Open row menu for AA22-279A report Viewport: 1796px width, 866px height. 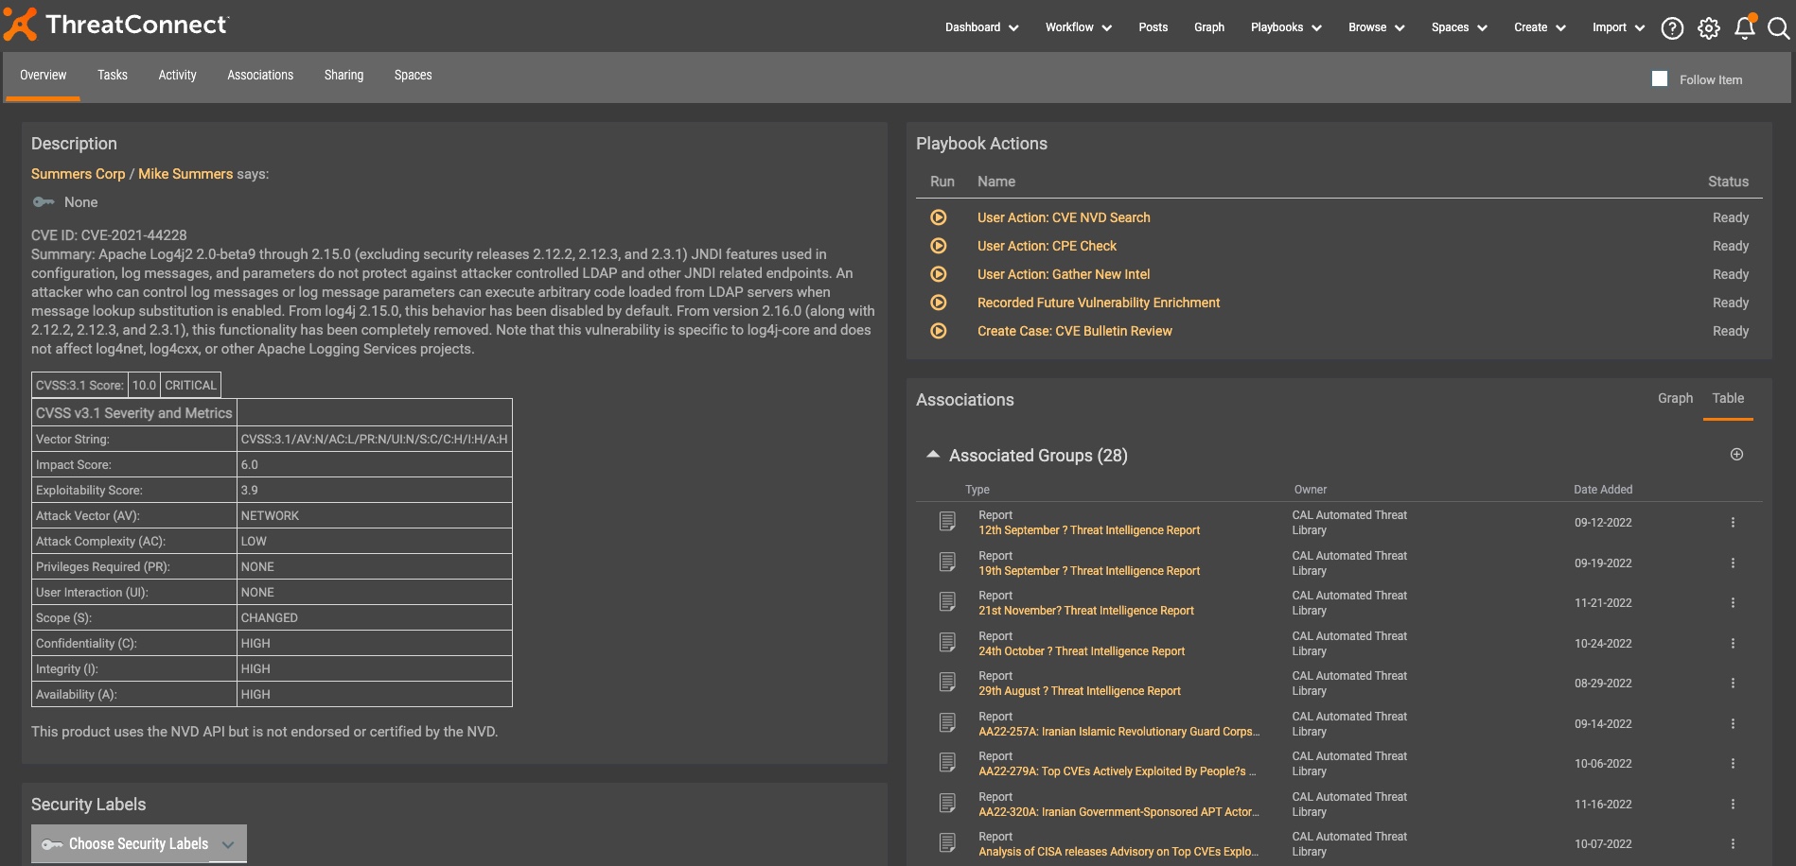(1733, 764)
